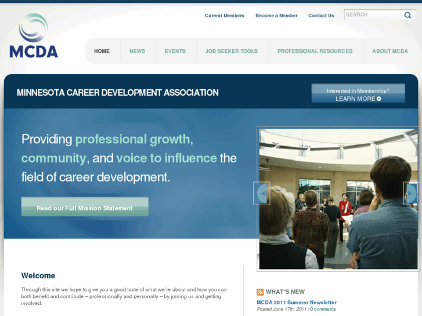This screenshot has width=422, height=316.
Task: Click the search magnifier icon
Action: click(407, 15)
